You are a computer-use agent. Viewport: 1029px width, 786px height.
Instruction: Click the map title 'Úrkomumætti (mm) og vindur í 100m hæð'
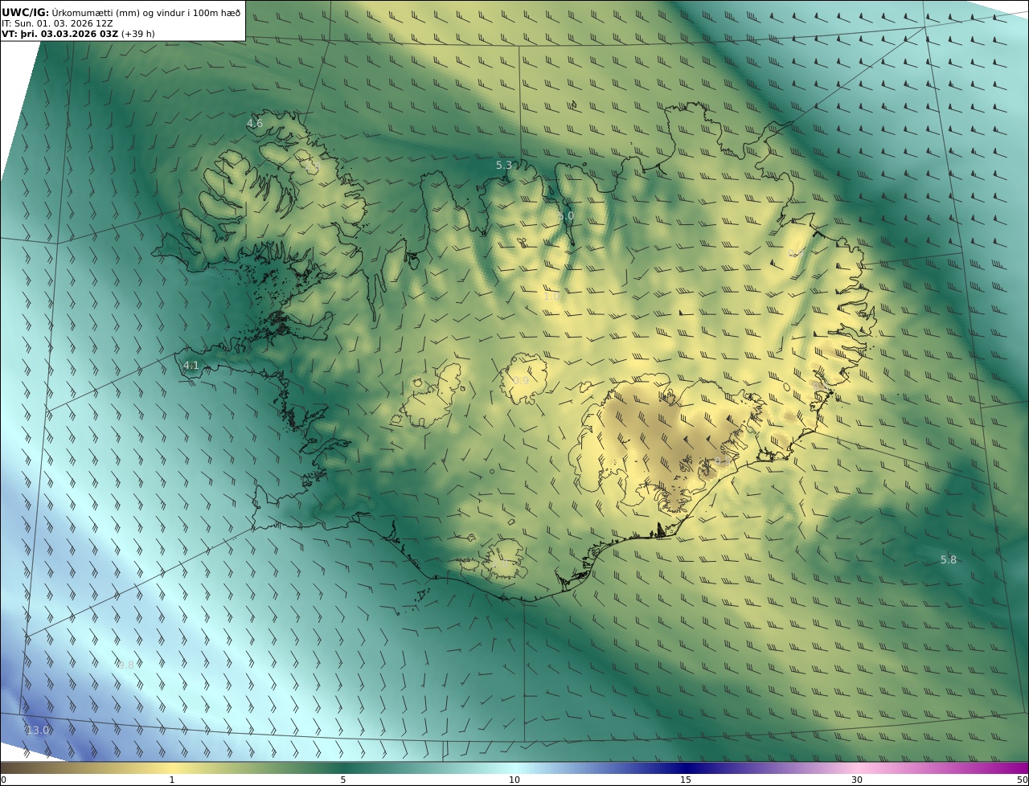coord(146,12)
